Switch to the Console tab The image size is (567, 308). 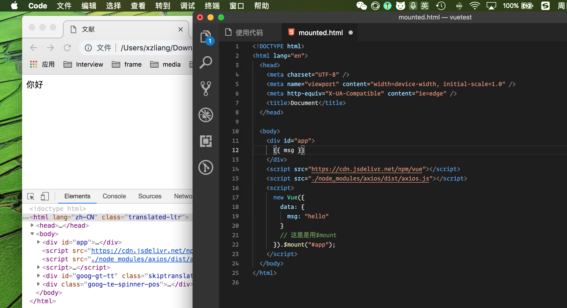click(x=114, y=196)
